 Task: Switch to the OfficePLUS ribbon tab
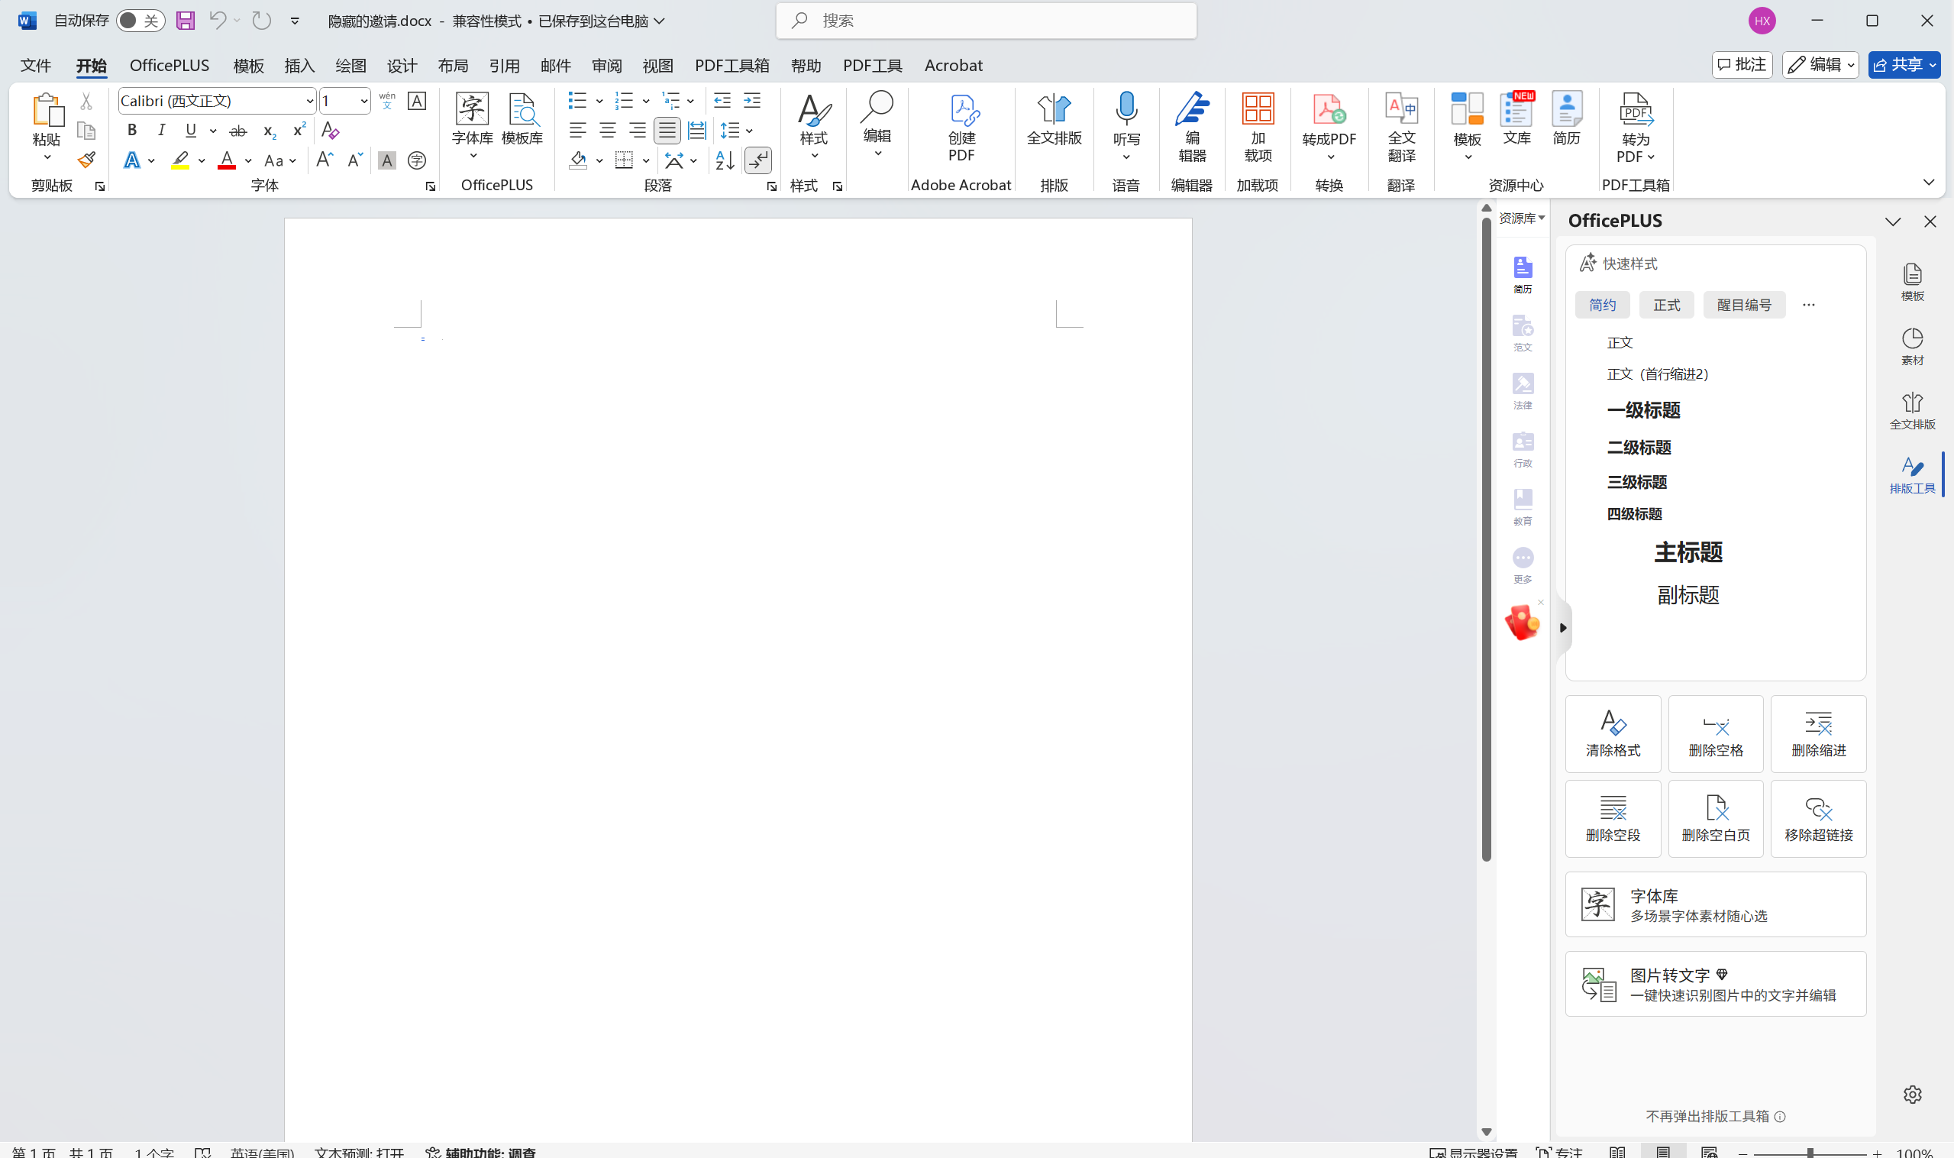(x=170, y=66)
